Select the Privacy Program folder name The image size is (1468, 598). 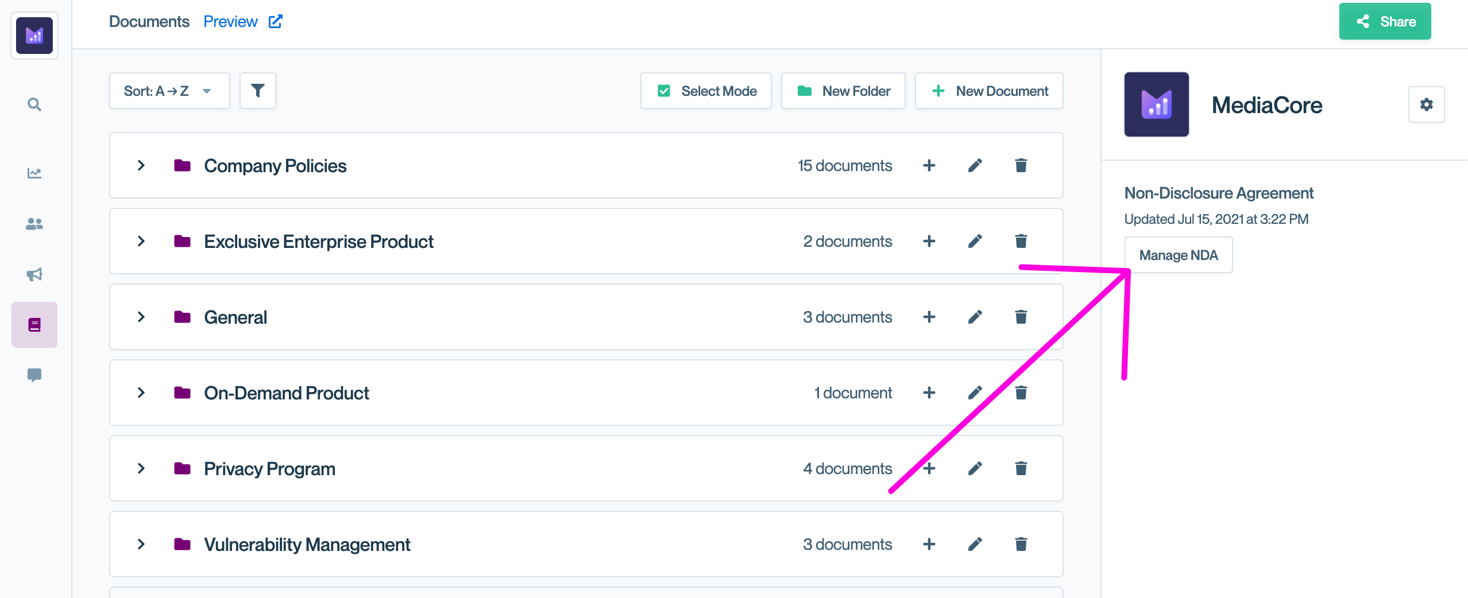269,469
